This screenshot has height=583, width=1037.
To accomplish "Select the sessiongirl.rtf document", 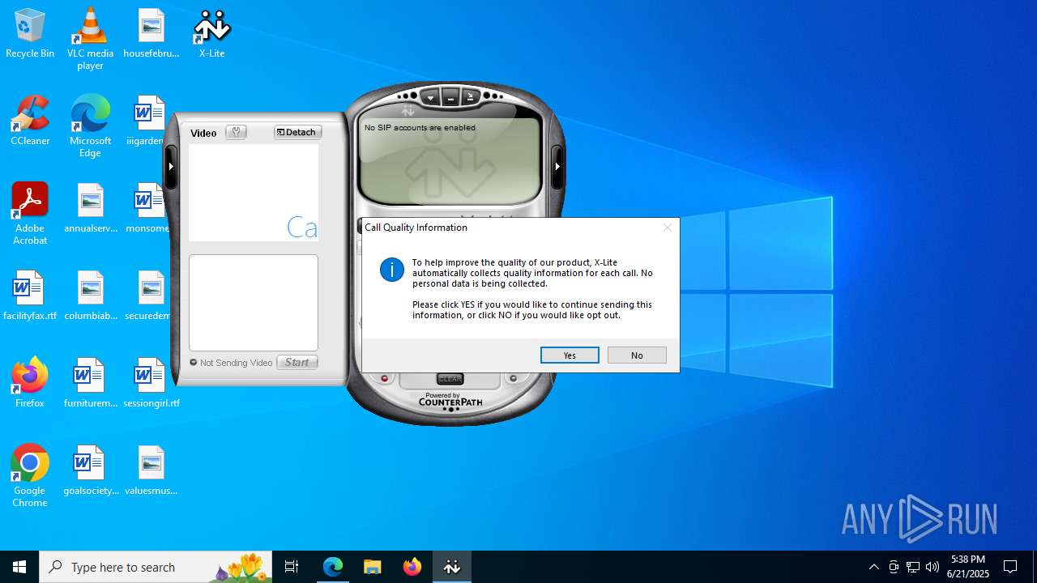I will [x=151, y=384].
